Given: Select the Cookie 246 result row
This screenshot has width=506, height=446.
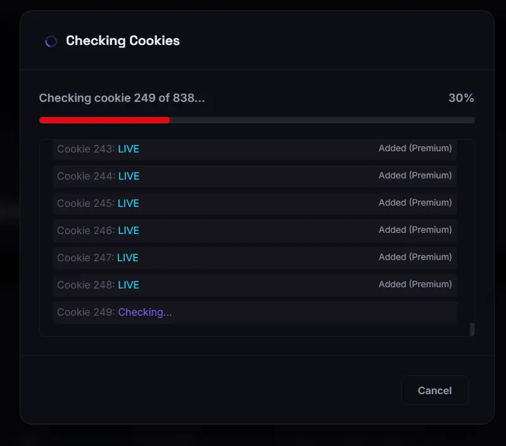Looking at the screenshot, I should (x=255, y=230).
